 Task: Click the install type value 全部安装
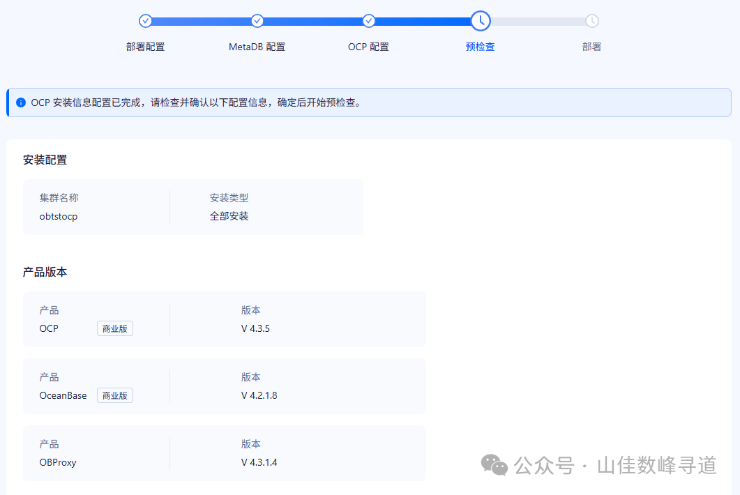pos(229,216)
